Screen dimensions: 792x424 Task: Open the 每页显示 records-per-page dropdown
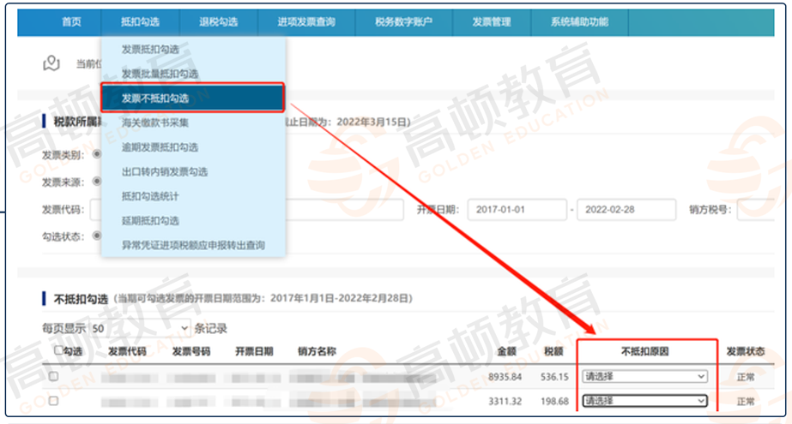pyautogui.click(x=139, y=328)
